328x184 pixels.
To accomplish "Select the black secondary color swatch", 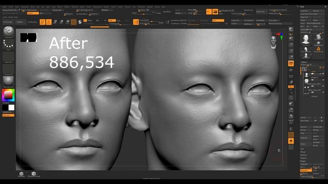I will coord(5,108).
